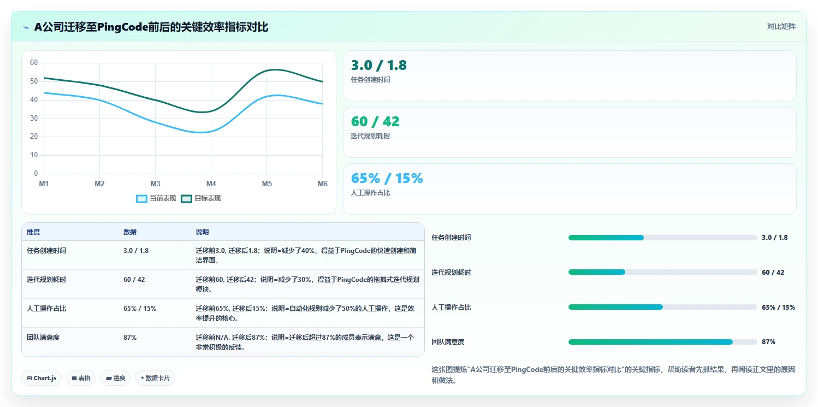Click "60 / 42" at the progress bar end
The image size is (818, 407).
(x=773, y=272)
